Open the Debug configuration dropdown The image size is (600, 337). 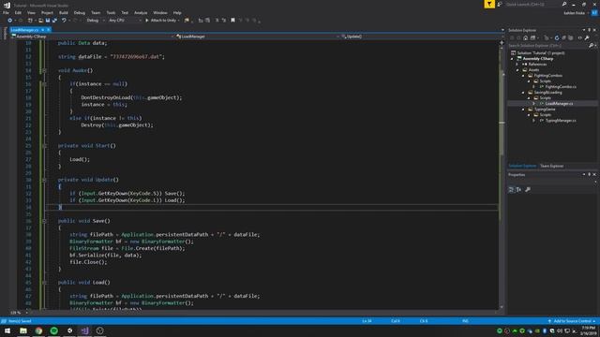point(96,21)
